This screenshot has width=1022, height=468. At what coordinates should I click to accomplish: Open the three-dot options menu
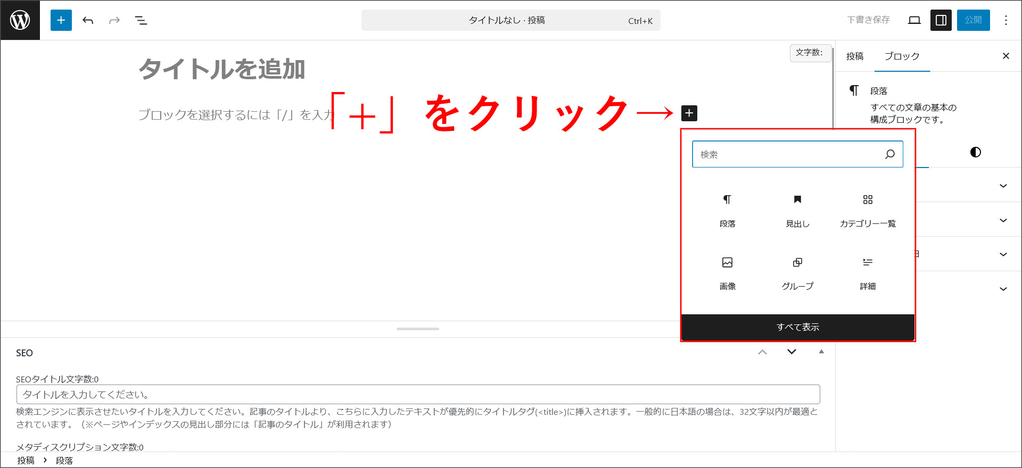(1005, 20)
